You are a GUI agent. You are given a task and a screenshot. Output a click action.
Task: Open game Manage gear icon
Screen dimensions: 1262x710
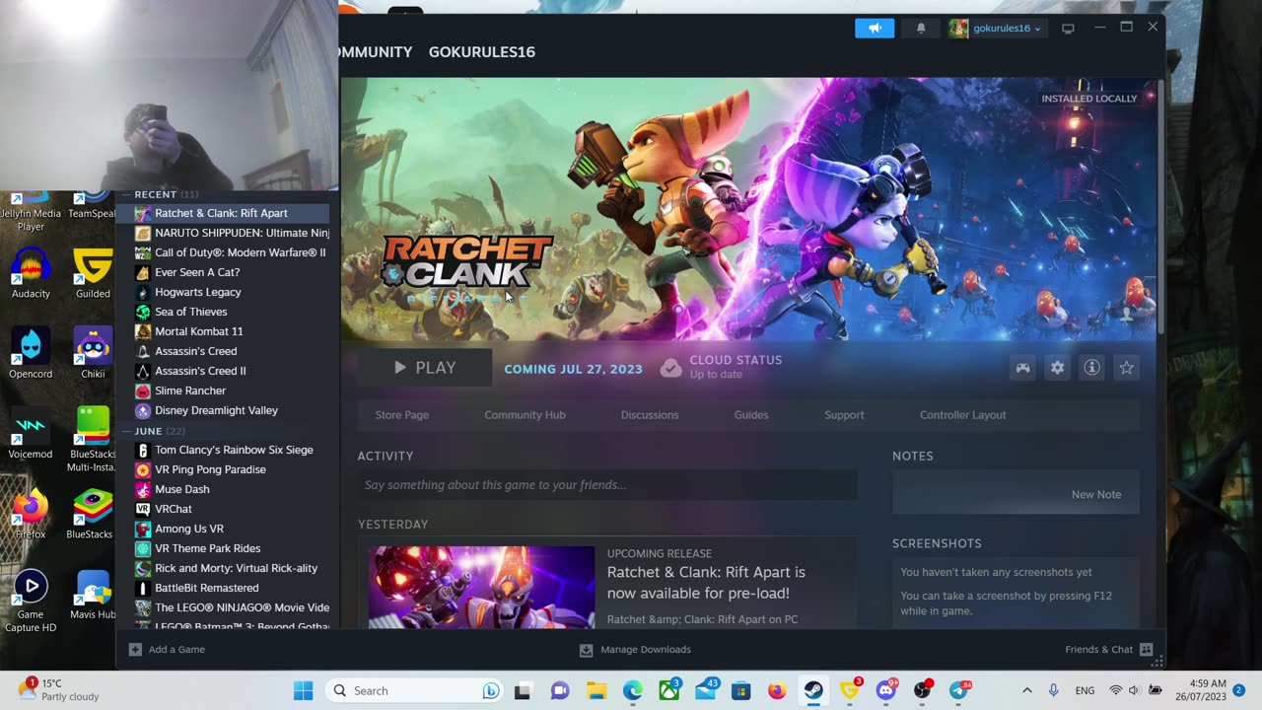[1057, 368]
